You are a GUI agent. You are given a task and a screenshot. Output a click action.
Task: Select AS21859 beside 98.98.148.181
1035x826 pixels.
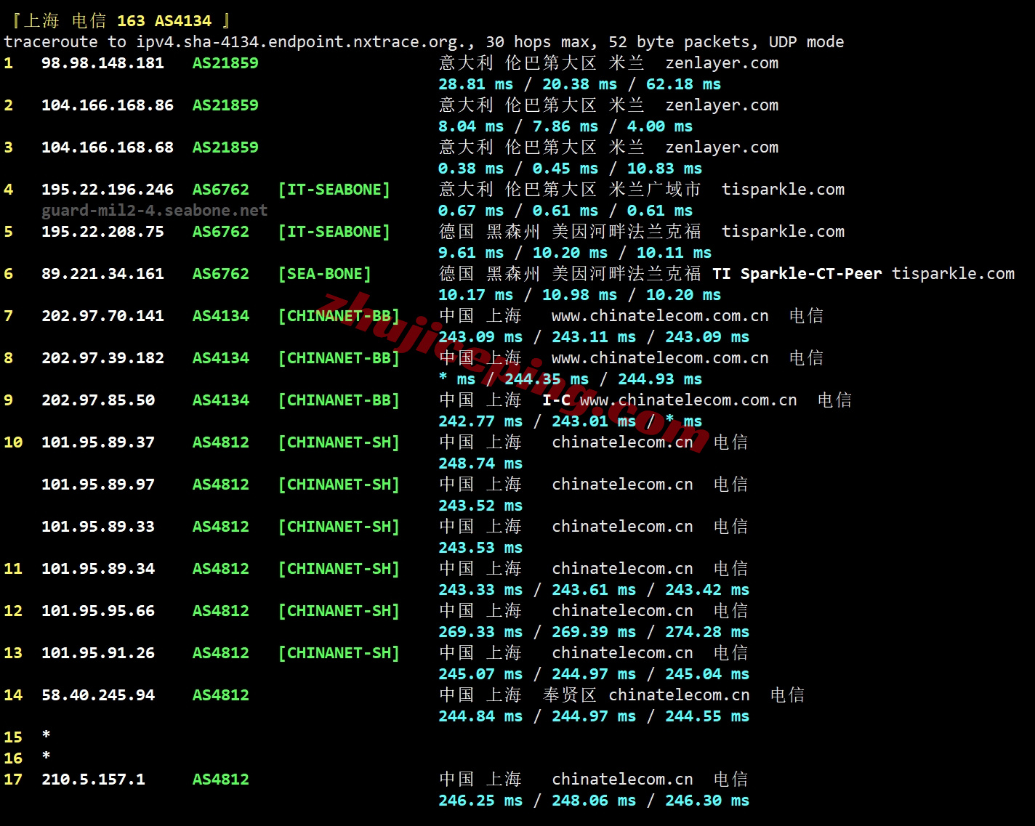225,63
